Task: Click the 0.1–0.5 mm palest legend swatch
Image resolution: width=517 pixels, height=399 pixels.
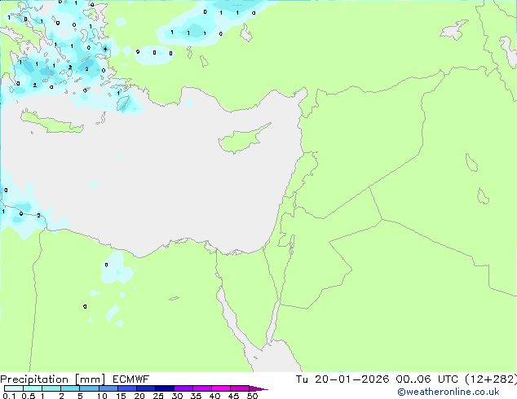Action: [x=14, y=388]
